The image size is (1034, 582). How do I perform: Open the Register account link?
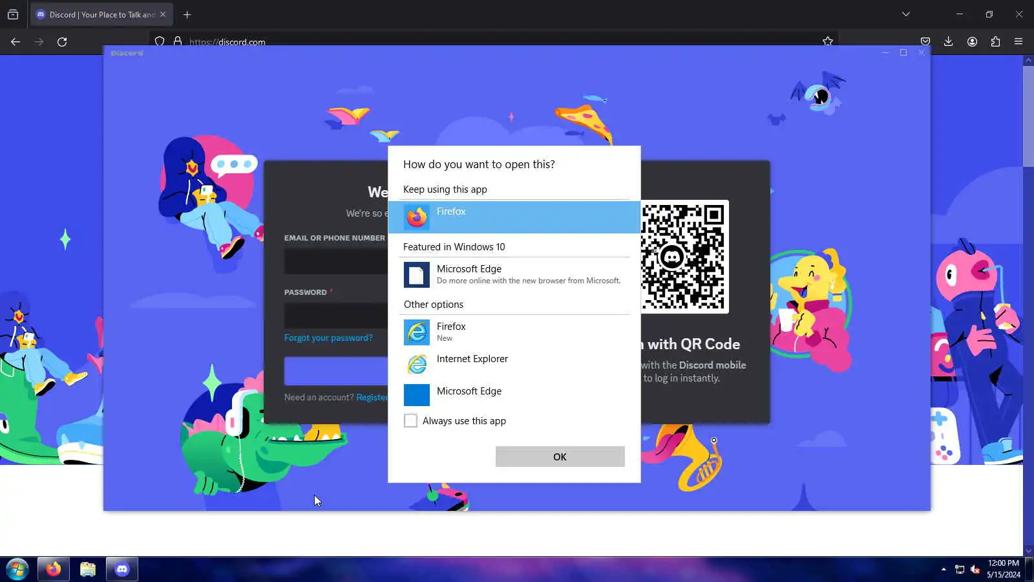tap(372, 397)
